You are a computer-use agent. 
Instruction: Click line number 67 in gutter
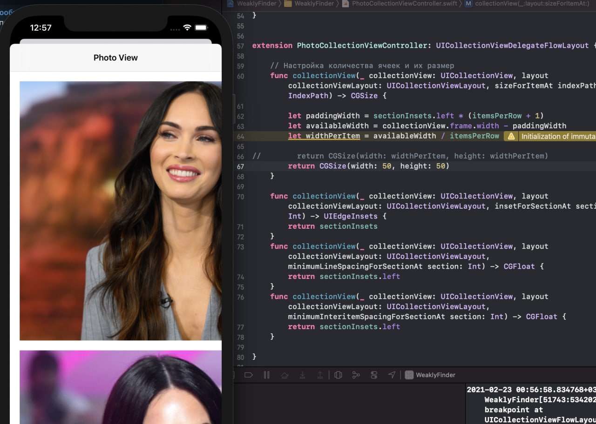click(240, 166)
